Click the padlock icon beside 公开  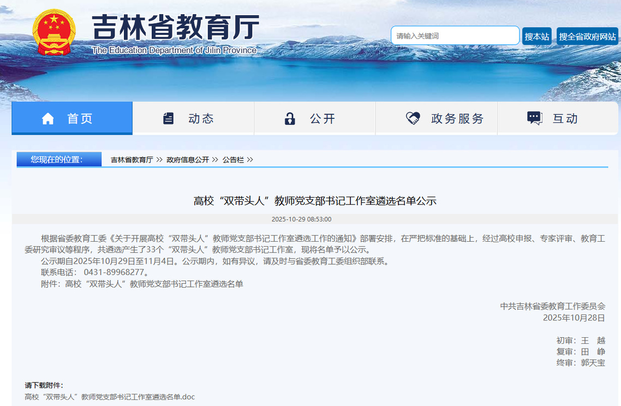[x=290, y=118]
